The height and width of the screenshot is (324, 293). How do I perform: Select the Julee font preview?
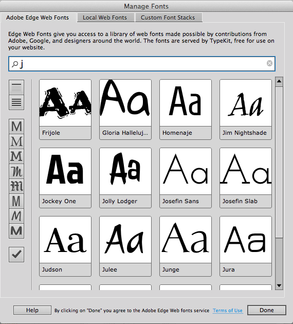pos(125,240)
